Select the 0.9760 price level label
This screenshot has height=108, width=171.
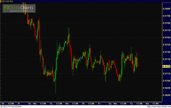(167, 37)
